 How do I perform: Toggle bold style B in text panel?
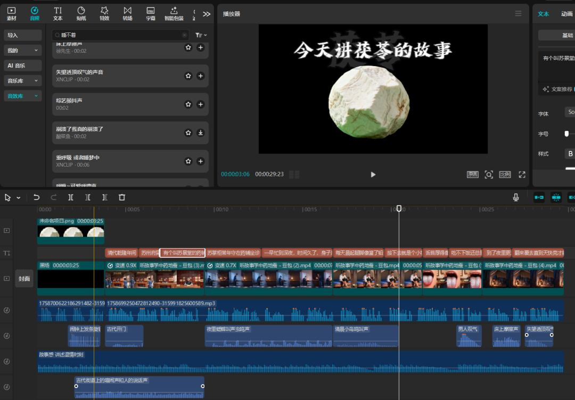point(569,153)
